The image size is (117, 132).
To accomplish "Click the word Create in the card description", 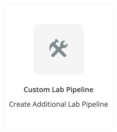I will coord(20,104).
